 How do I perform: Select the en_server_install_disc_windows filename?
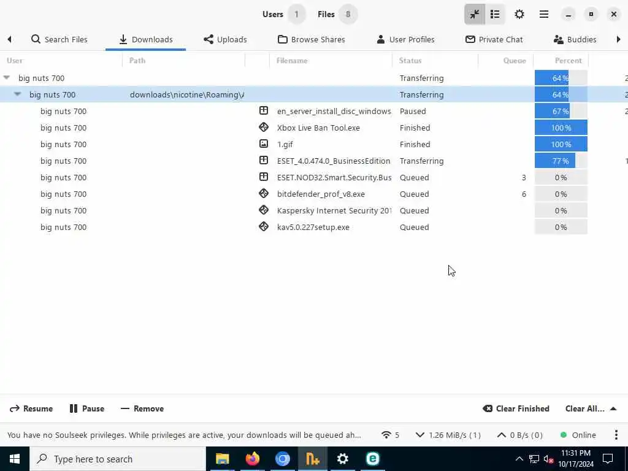point(334,112)
